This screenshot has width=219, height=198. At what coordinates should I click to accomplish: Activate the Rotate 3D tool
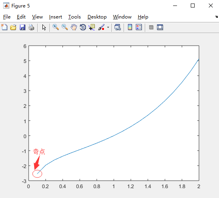click(x=83, y=27)
